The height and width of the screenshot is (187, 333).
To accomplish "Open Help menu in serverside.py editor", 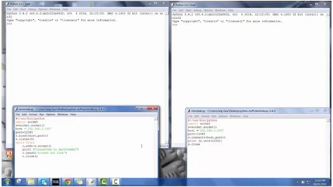I will click(73, 114).
